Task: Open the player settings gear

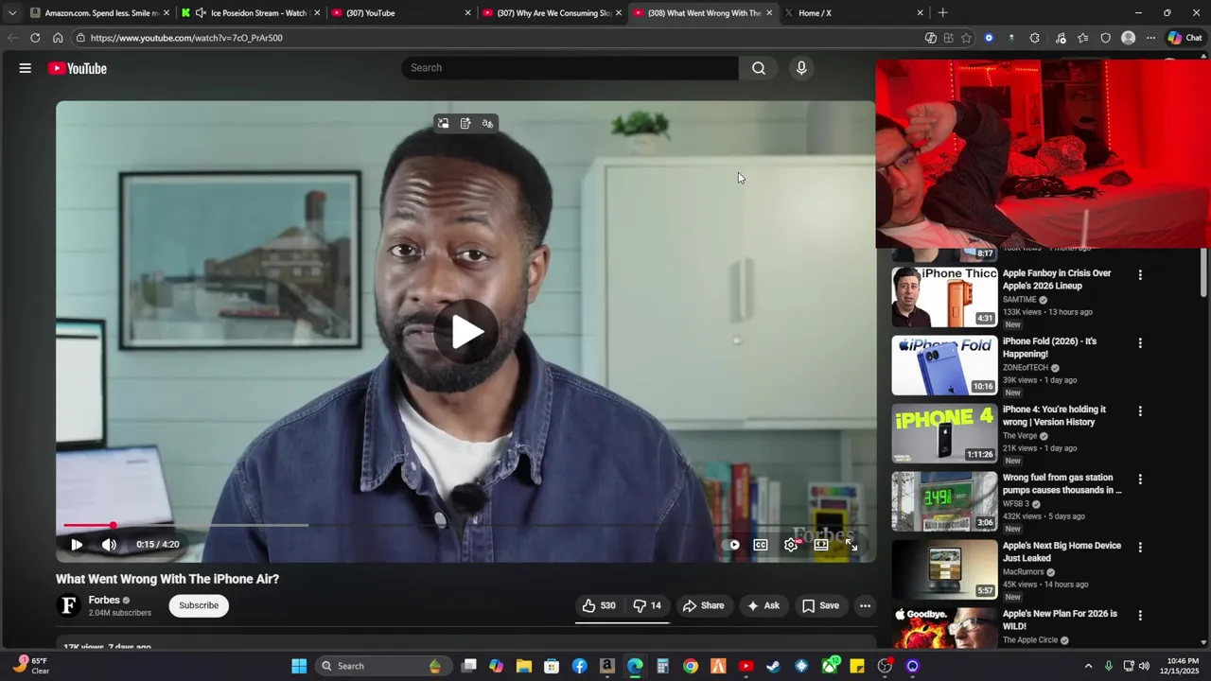Action: tap(791, 545)
